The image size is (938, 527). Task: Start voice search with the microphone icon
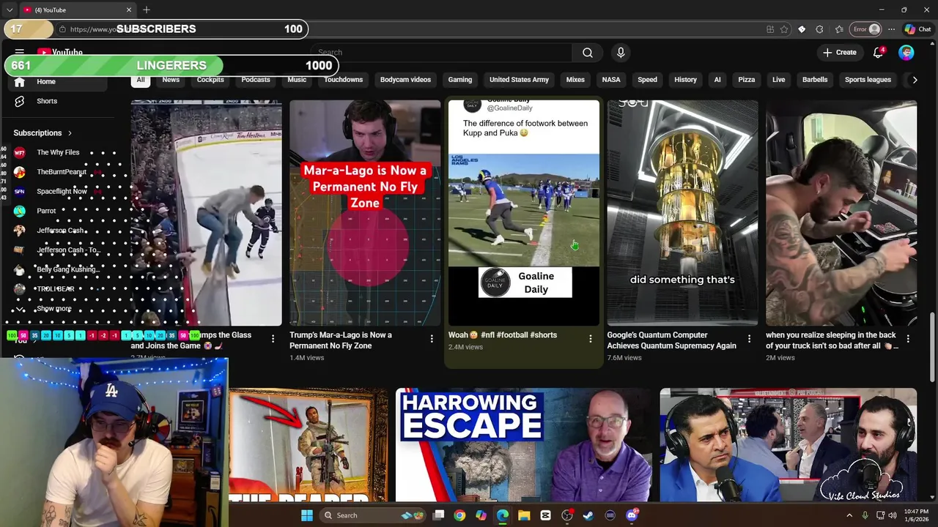[x=621, y=53]
